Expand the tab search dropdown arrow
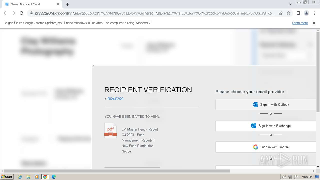Viewport: 320px width, 180px height. pos(290,4)
